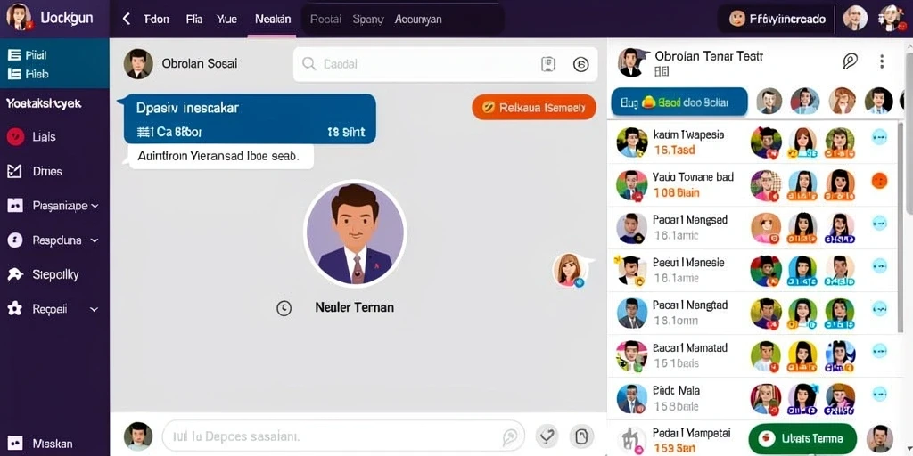
Task: Click the large Neuler Ternan profile picture
Action: click(355, 233)
